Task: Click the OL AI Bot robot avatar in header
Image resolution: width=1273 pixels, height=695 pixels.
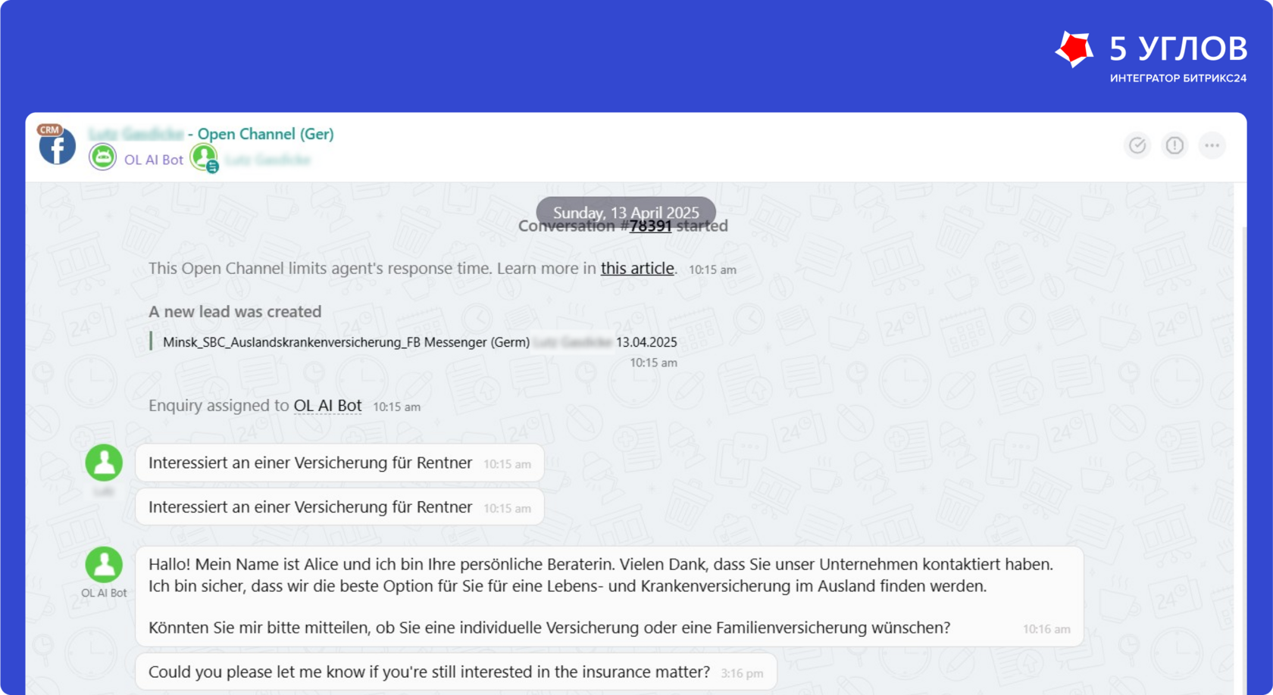Action: [103, 157]
